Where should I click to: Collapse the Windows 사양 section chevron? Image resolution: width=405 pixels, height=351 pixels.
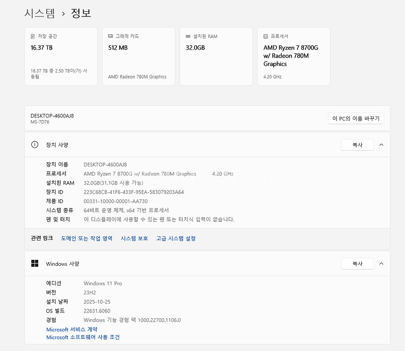[381, 263]
